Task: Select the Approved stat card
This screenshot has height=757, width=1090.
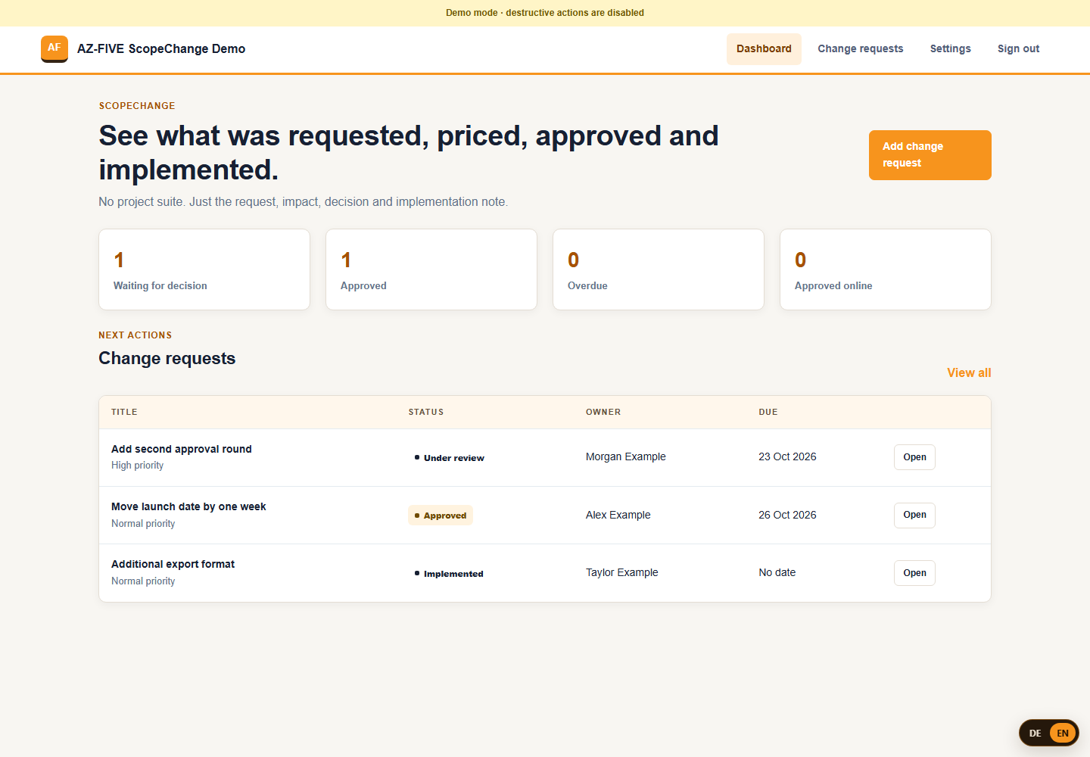Action: click(431, 269)
